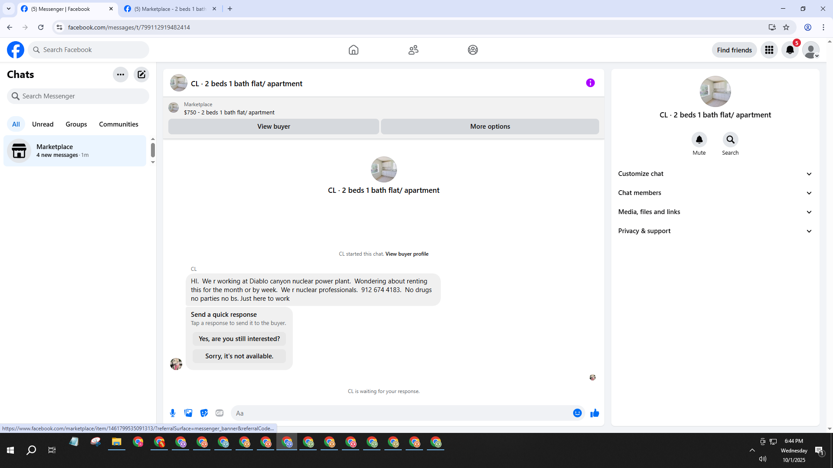Click the browser address bar URL

[129, 27]
